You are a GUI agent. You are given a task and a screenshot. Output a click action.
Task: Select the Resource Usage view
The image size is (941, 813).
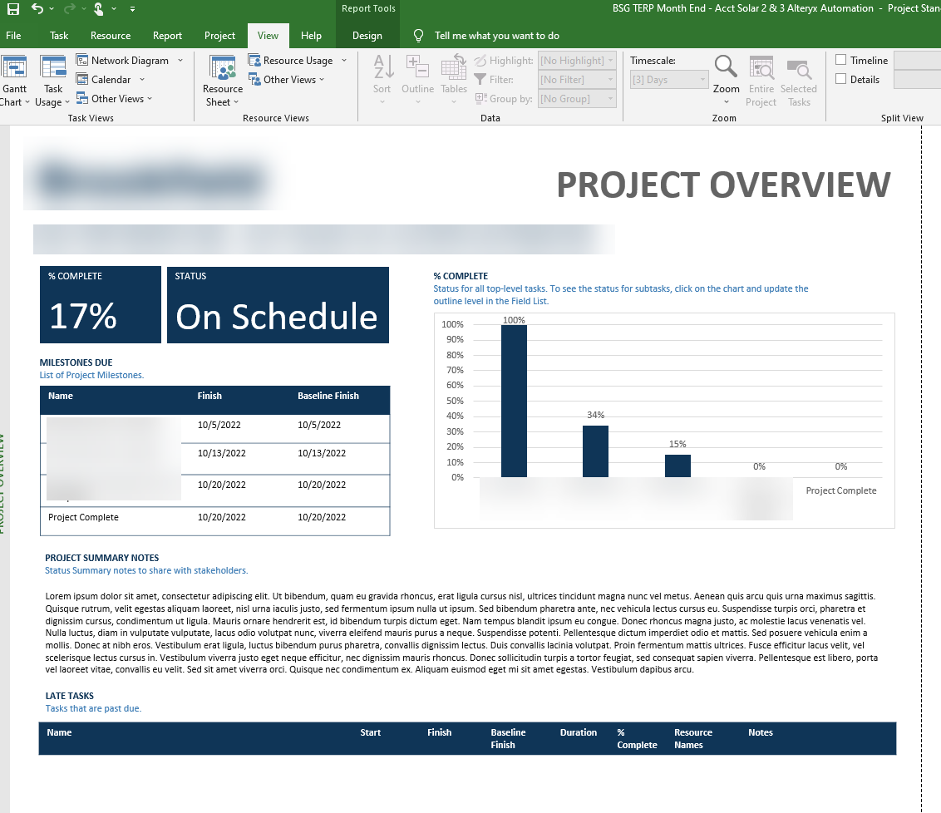tap(291, 60)
